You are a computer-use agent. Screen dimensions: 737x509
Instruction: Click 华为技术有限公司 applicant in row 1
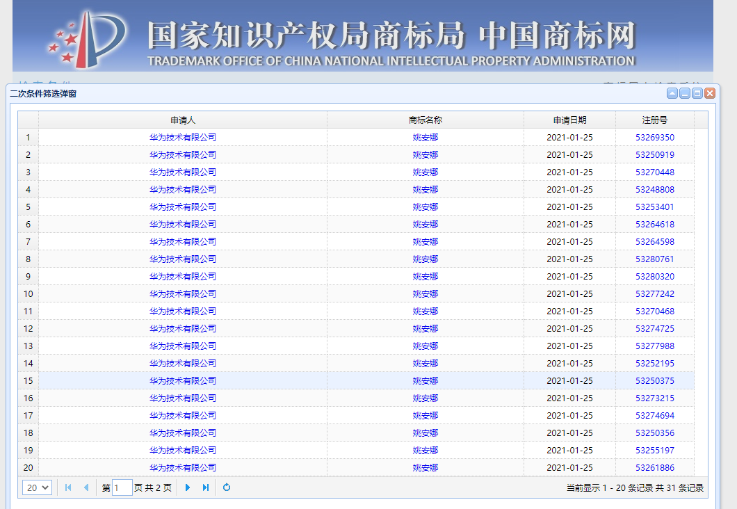(183, 137)
